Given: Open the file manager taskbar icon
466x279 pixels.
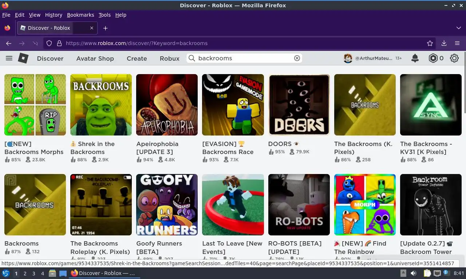Looking at the screenshot, I should pyautogui.click(x=52, y=273).
